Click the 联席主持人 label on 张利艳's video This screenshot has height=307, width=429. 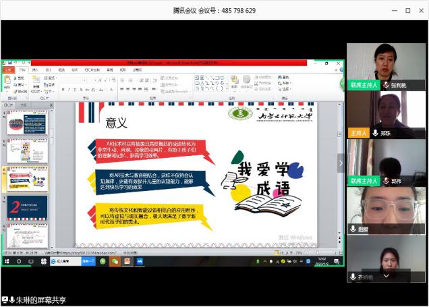click(x=364, y=86)
